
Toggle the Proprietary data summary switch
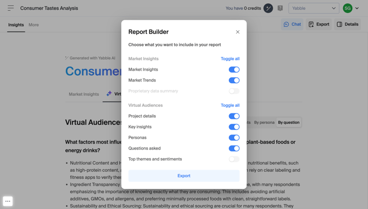point(234,91)
